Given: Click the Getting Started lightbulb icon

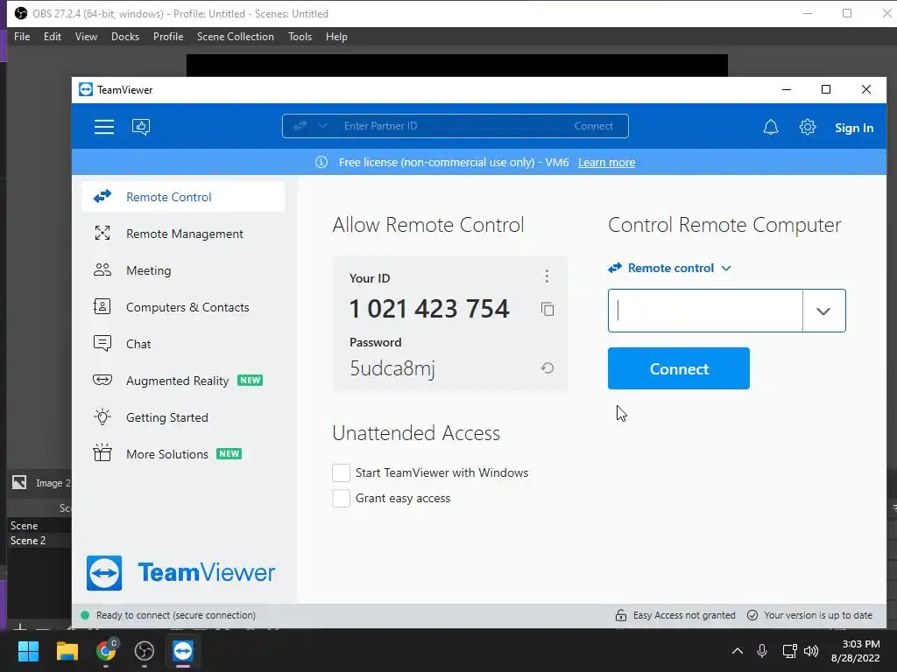Looking at the screenshot, I should coord(102,416).
